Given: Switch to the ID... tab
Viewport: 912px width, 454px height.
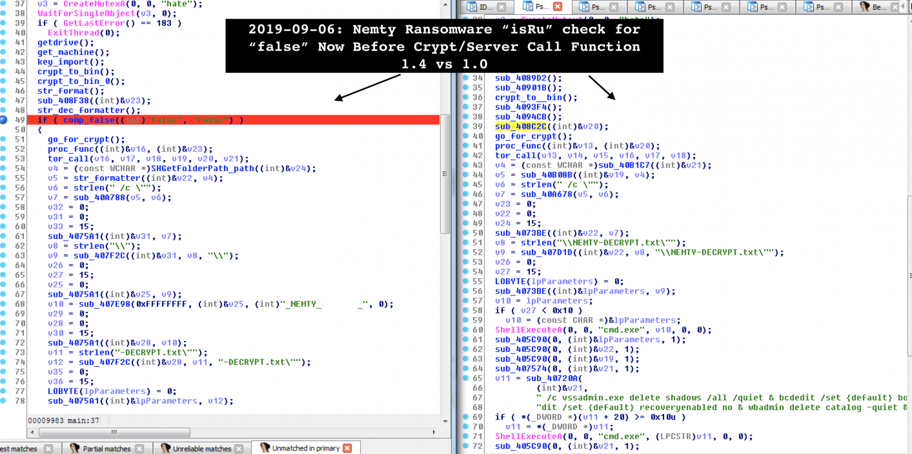Looking at the screenshot, I should (486, 7).
